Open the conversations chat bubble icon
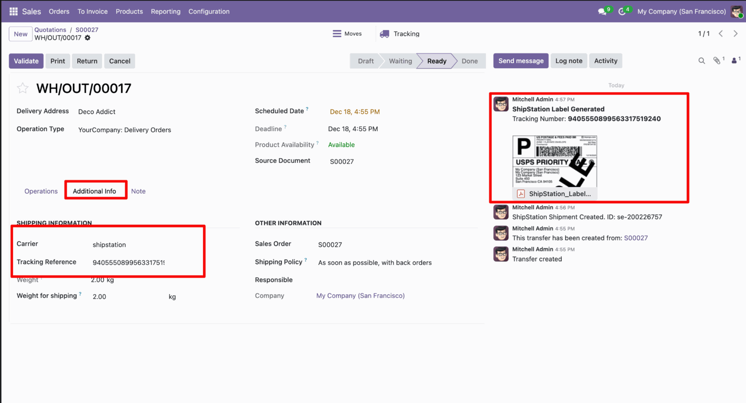Image resolution: width=746 pixels, height=403 pixels. pyautogui.click(x=602, y=12)
